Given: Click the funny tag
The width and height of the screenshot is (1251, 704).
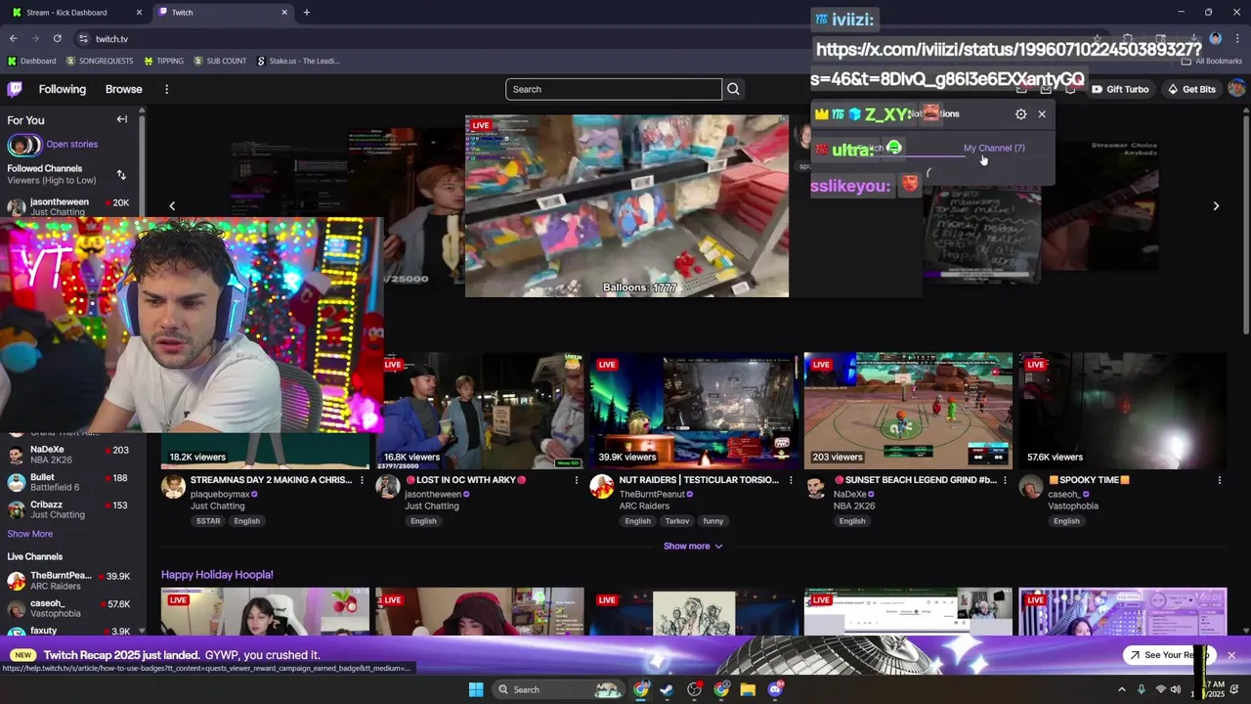Looking at the screenshot, I should 713,521.
